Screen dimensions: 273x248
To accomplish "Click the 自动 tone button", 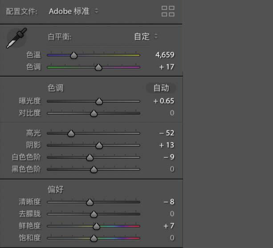I will tap(161, 88).
